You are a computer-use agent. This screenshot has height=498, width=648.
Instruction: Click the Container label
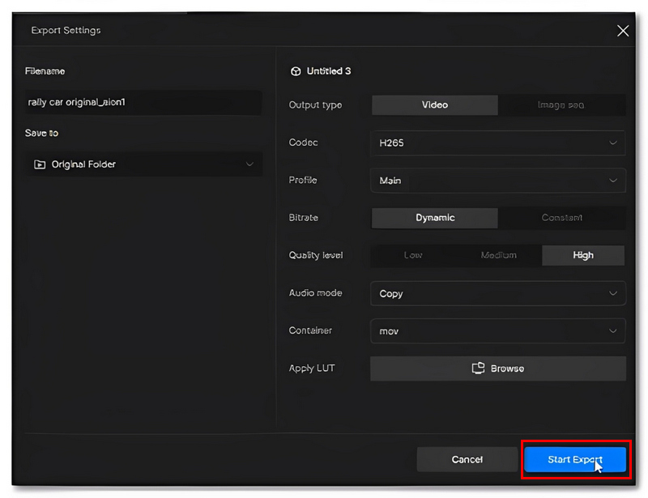(x=310, y=330)
